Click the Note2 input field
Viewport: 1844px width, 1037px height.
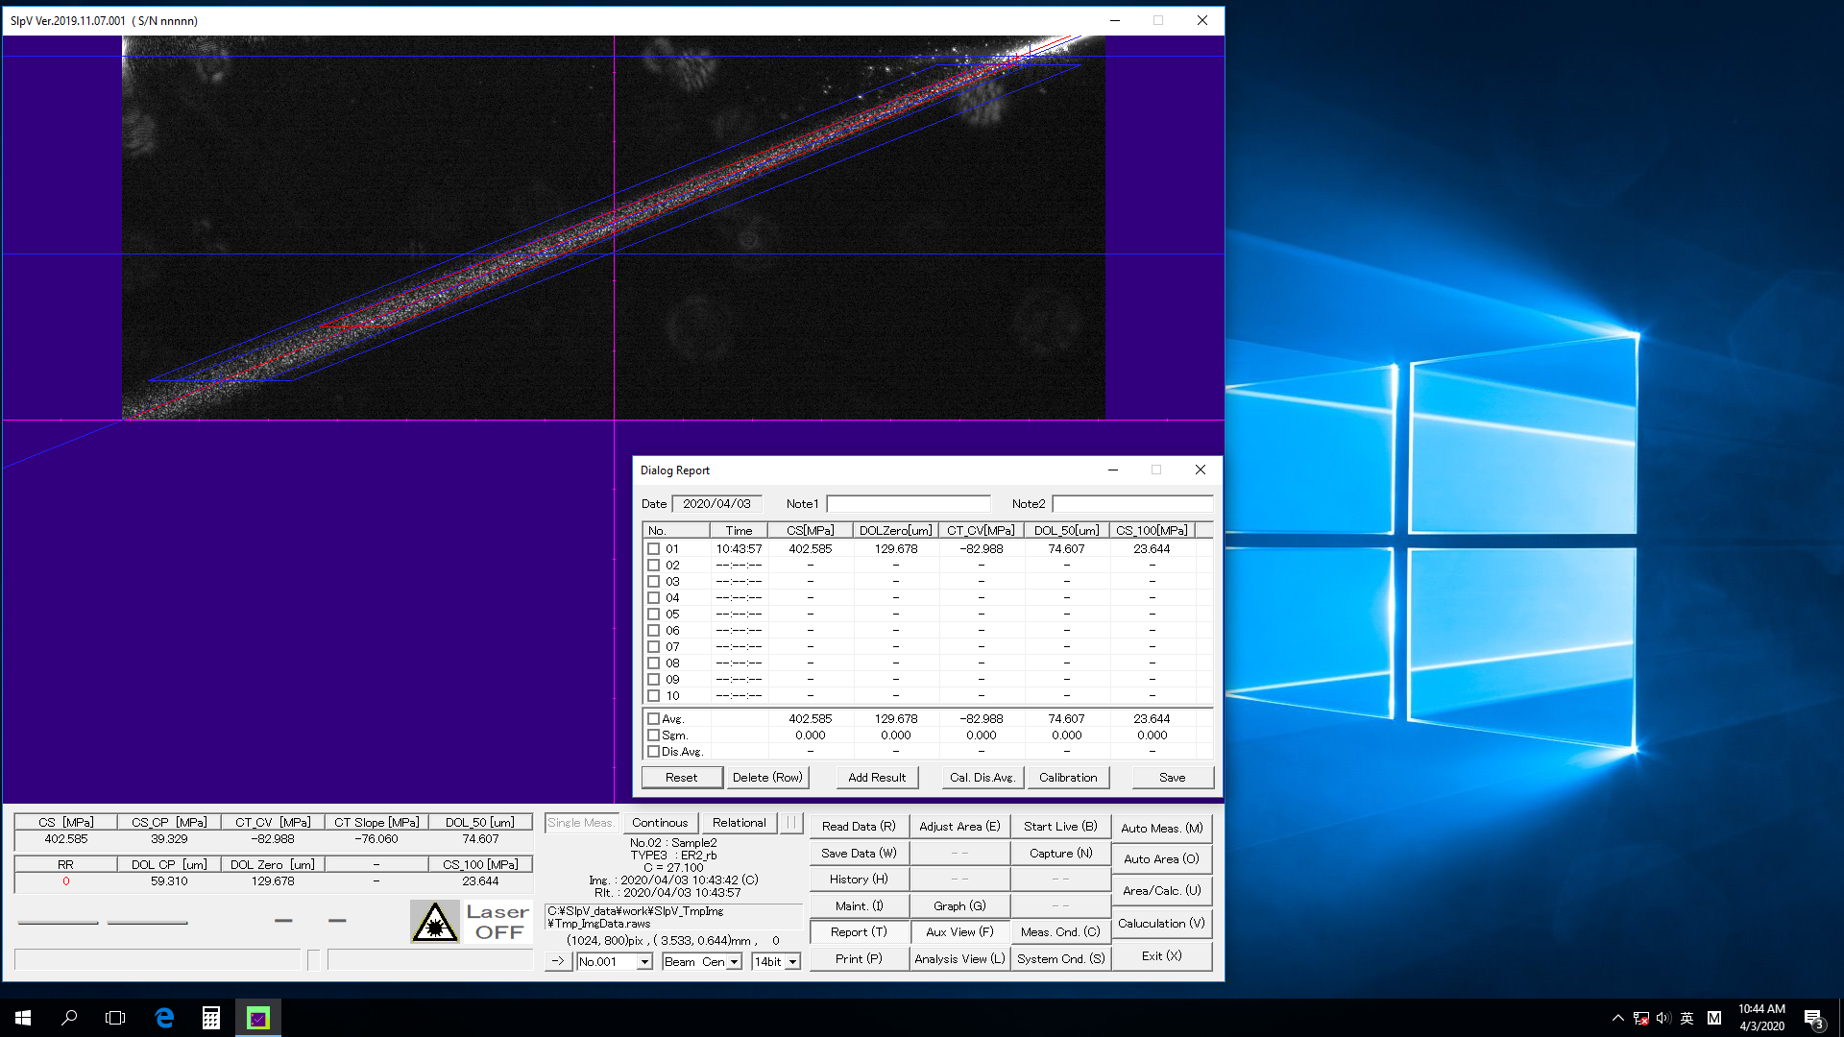[1133, 504]
